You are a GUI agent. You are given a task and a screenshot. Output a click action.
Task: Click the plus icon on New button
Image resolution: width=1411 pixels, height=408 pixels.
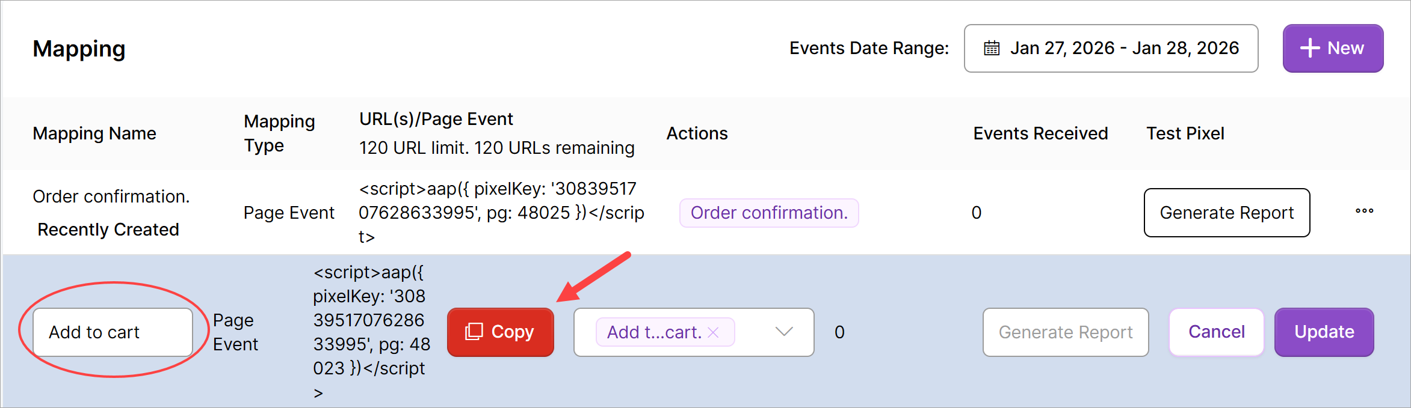(1309, 48)
